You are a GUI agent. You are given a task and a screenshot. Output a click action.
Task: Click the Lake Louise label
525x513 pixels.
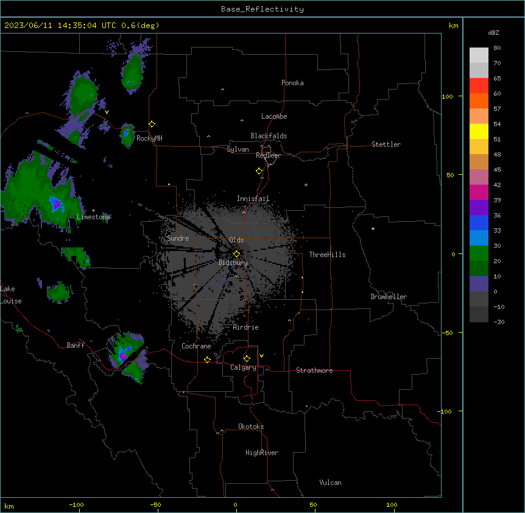10,295
